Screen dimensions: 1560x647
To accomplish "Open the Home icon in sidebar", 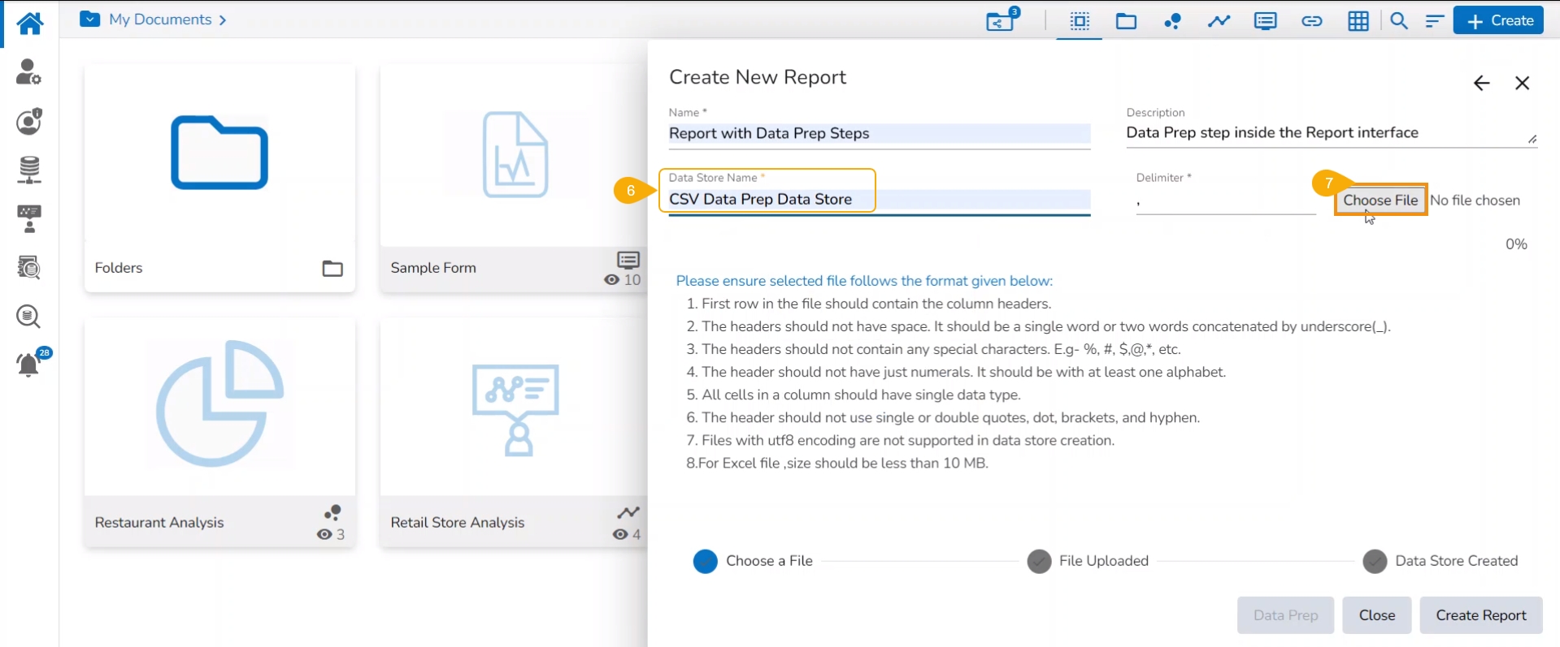I will pos(29,23).
